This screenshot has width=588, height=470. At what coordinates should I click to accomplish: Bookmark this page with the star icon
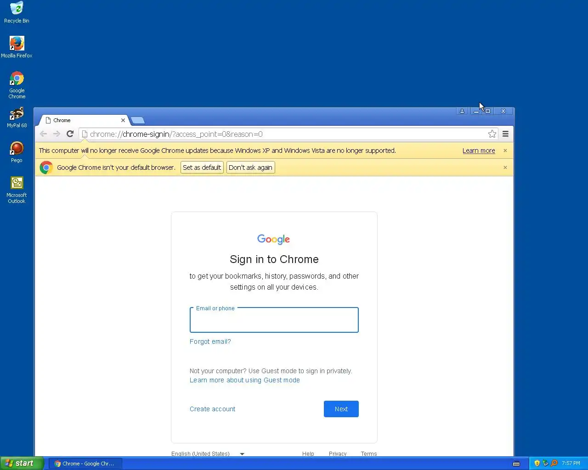(492, 134)
